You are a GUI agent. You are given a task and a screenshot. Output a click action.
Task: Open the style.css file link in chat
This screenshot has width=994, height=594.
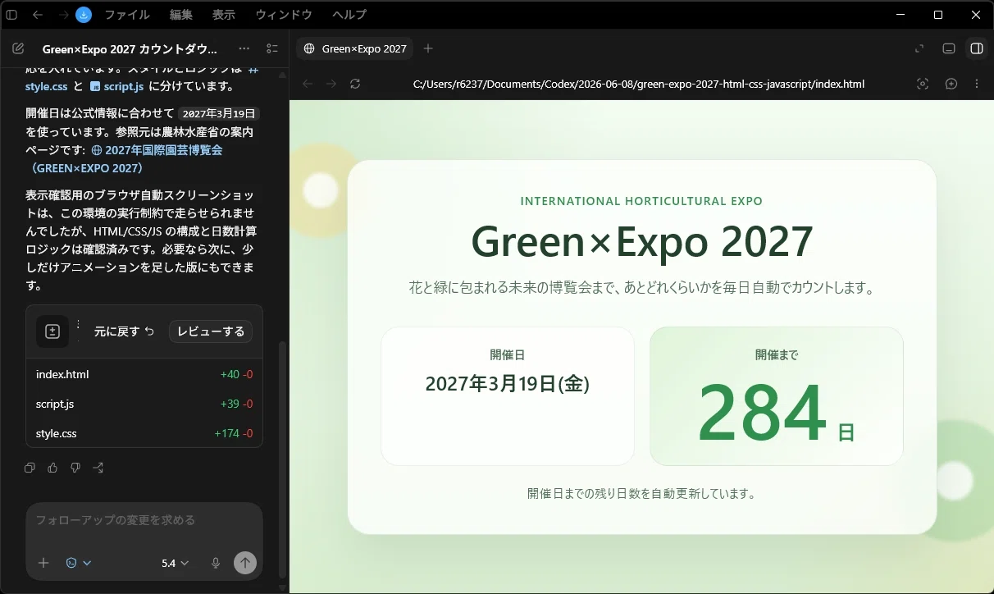46,86
